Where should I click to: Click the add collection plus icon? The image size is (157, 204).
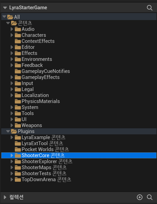pyautogui.click(x=139, y=197)
